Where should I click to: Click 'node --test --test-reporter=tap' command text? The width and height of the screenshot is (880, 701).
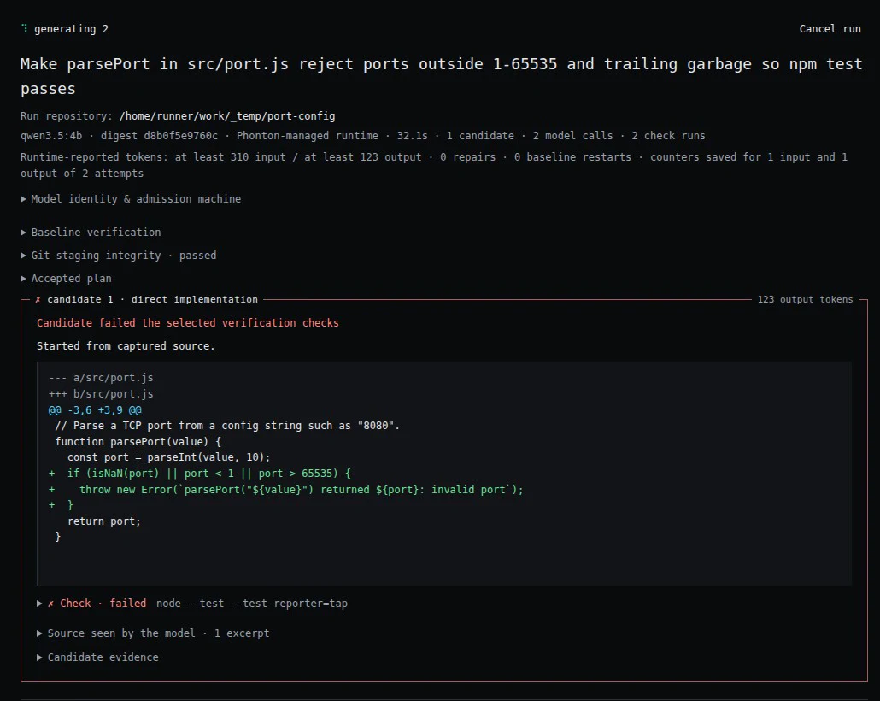pos(252,604)
